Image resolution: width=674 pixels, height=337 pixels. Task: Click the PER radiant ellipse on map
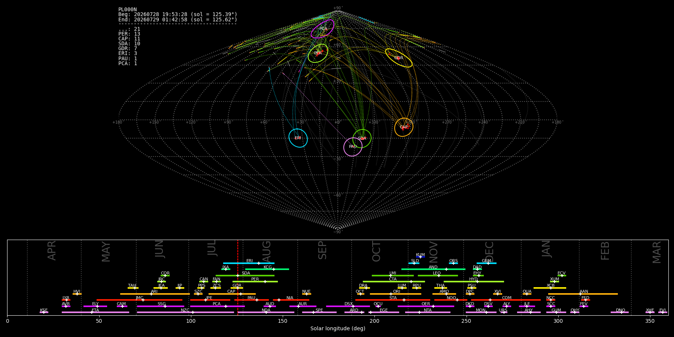click(318, 53)
